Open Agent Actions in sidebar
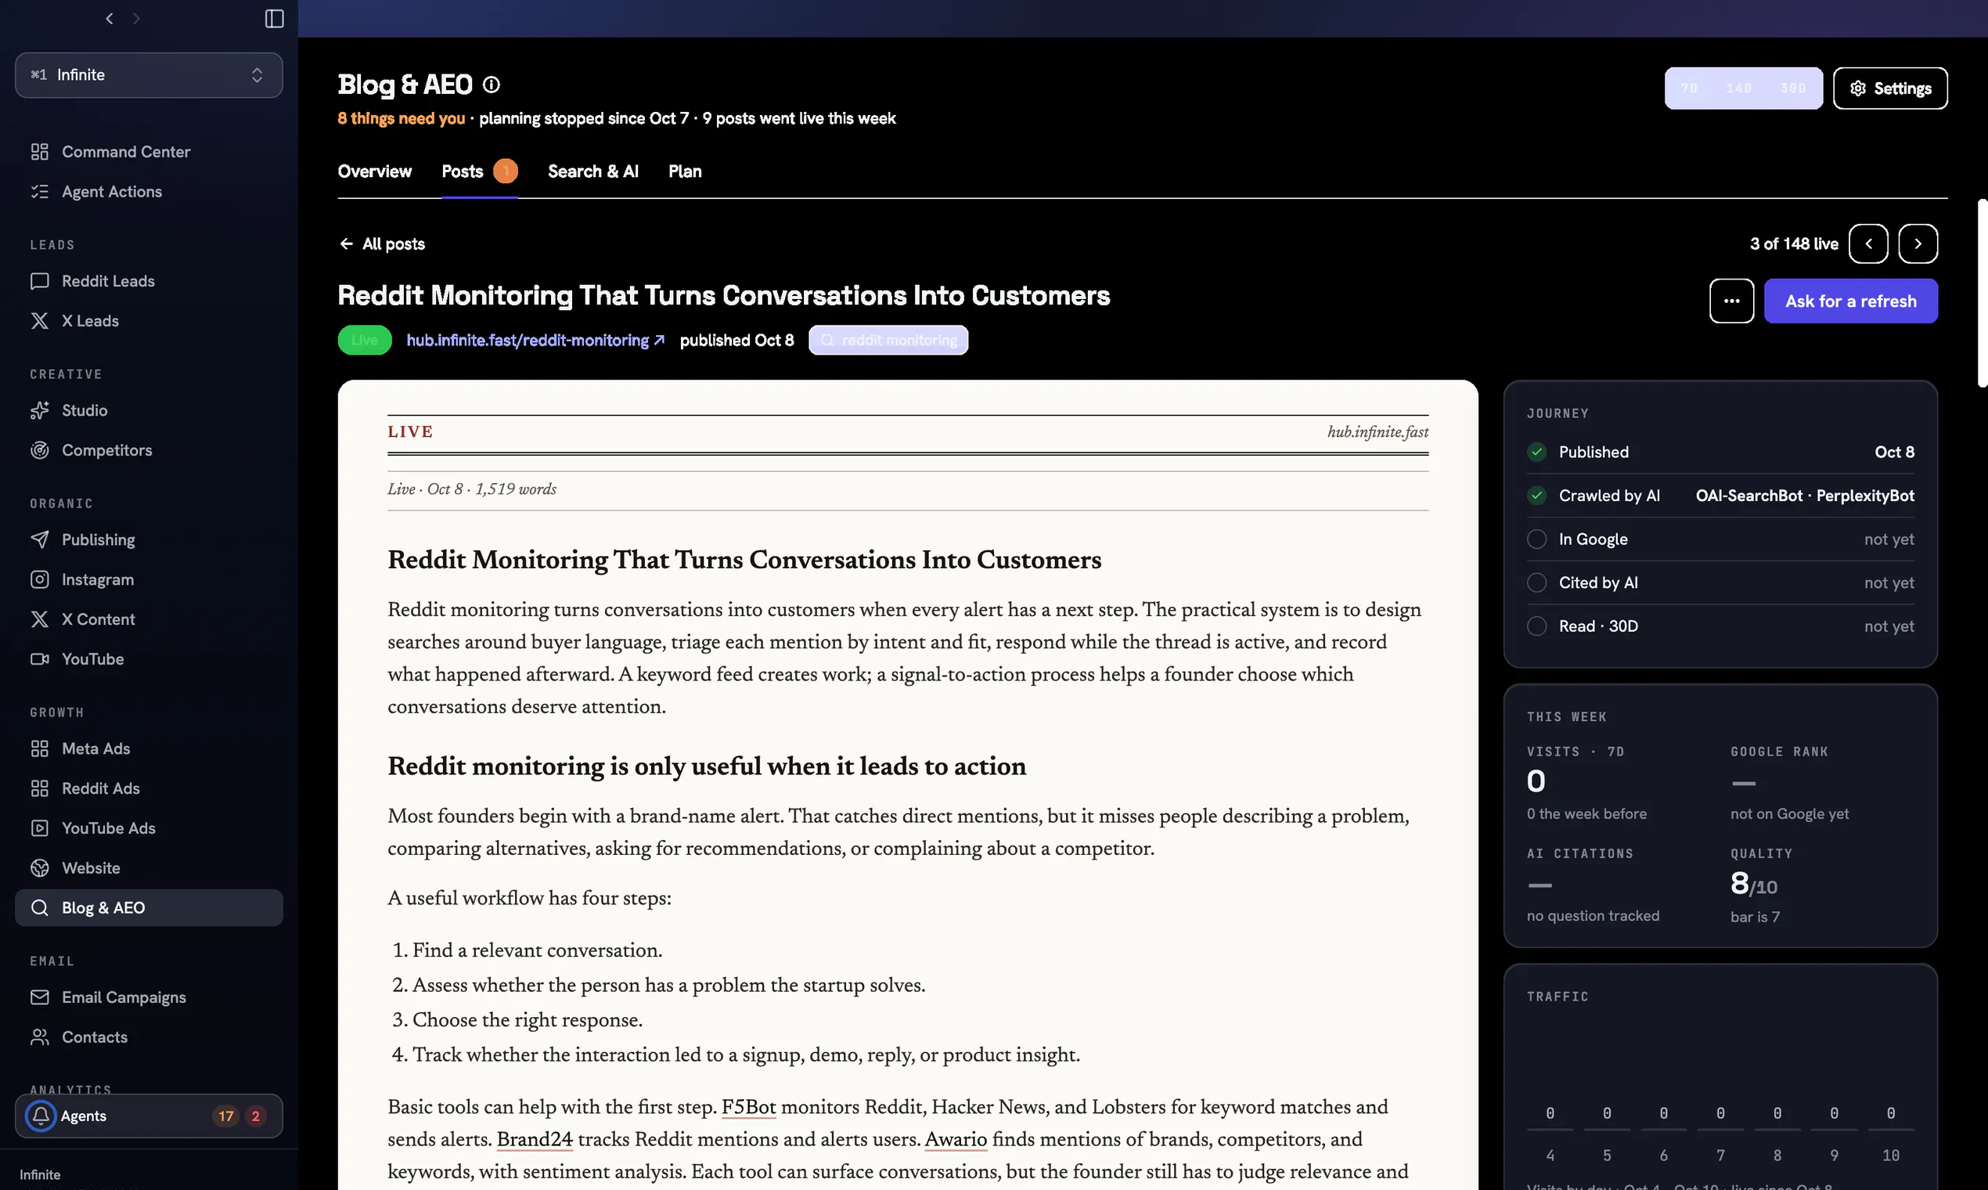1988x1190 pixels. click(149, 192)
